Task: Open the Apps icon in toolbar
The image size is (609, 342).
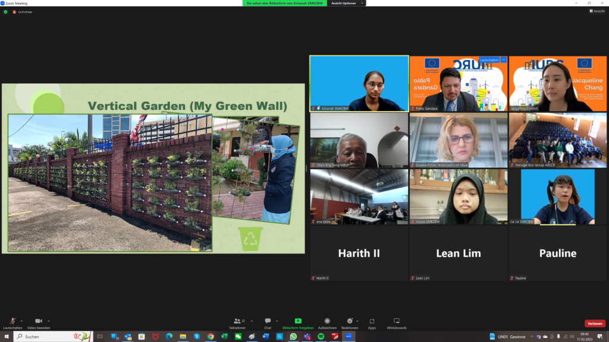Action: pyautogui.click(x=372, y=322)
